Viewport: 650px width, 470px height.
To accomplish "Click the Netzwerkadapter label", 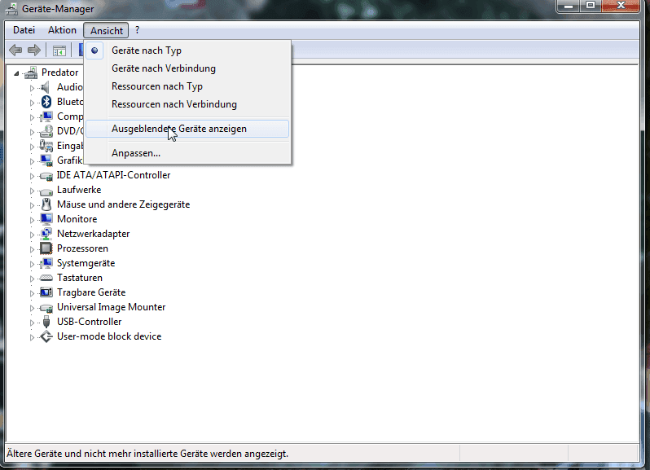I will pos(94,234).
